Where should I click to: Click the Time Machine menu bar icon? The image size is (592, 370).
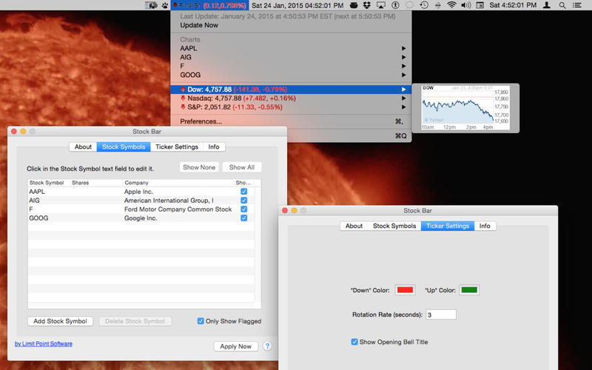point(424,5)
